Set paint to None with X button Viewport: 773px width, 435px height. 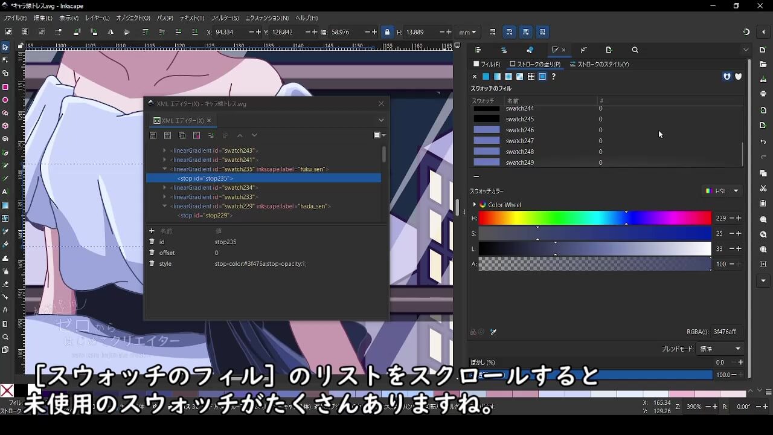coord(475,77)
